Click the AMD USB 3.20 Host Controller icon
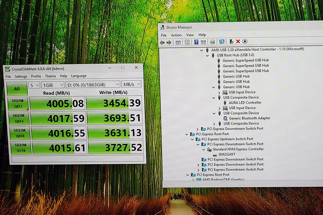 point(207,50)
